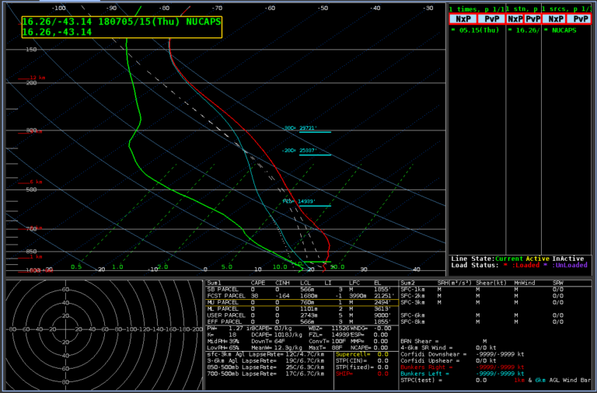Viewport: 597px width, 393px height.
Task: Select the USER PARCEL row
Action: click(x=302, y=315)
